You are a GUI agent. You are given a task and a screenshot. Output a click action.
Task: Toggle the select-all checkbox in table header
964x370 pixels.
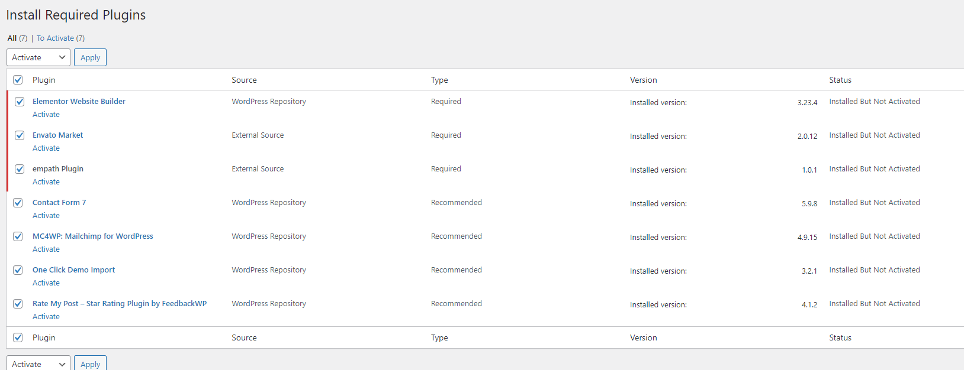point(18,80)
